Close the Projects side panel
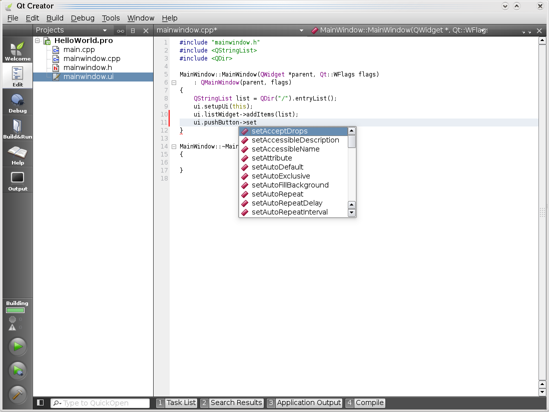Viewport: 549px width, 412px height. tap(146, 31)
